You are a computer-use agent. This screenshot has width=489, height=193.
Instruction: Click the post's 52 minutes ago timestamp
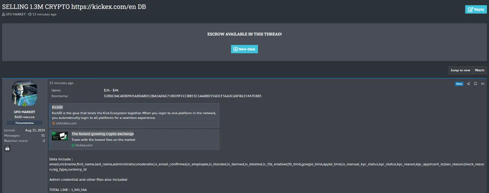coord(61,83)
